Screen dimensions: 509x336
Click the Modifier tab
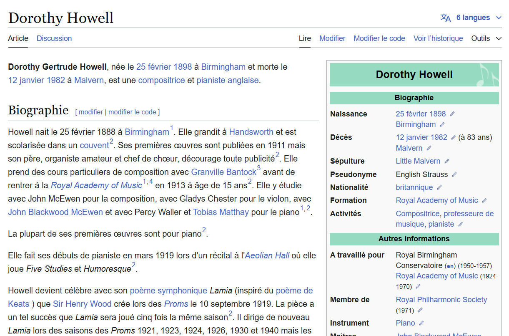tap(332, 38)
